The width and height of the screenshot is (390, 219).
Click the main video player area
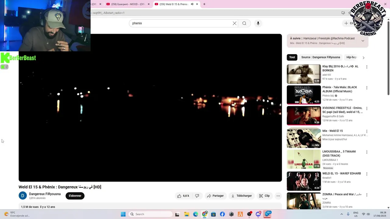150,108
